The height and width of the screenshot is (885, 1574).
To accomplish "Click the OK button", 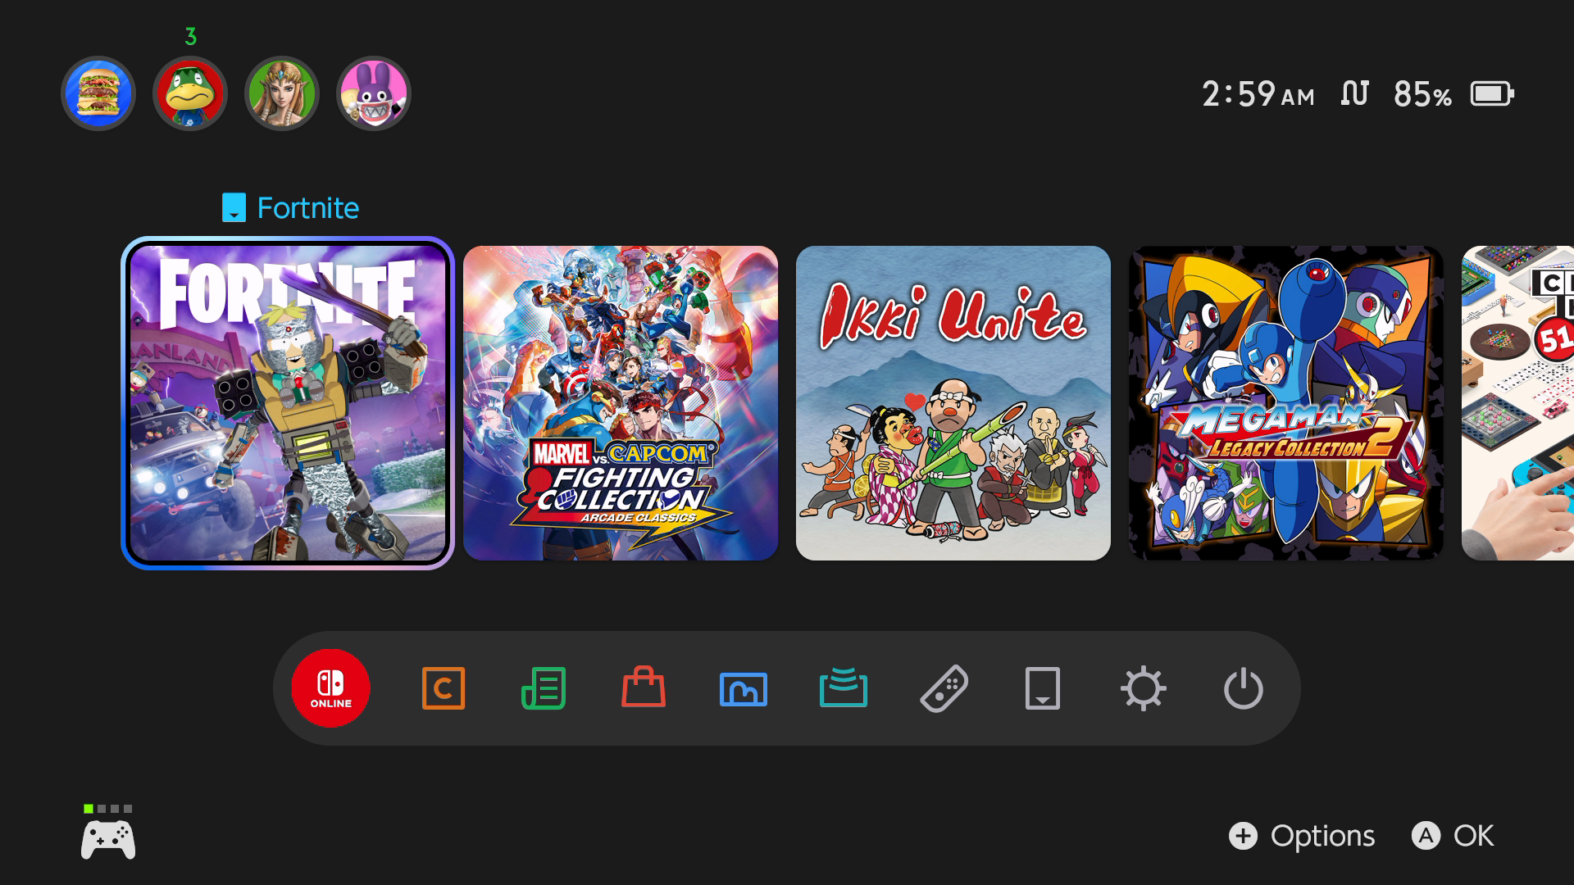I will (x=1453, y=836).
